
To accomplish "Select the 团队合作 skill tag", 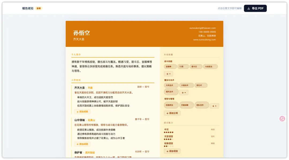I will (x=202, y=105).
